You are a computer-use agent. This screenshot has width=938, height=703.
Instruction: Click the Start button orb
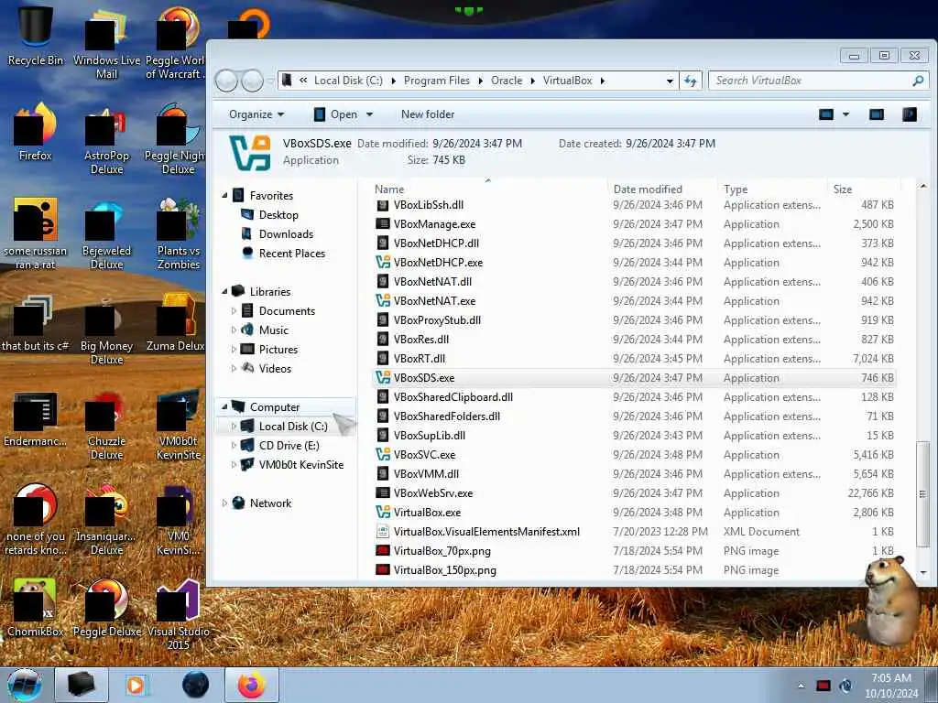point(25,685)
